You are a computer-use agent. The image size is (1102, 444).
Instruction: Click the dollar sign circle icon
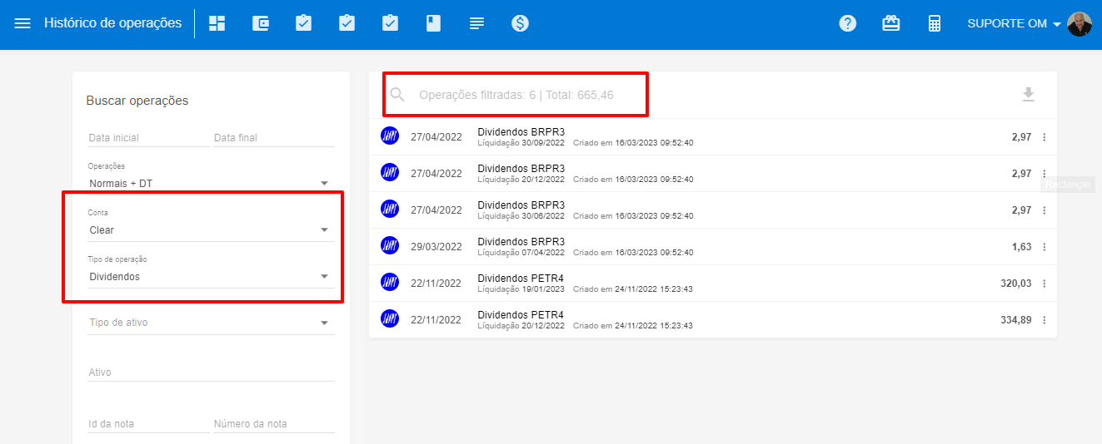pos(520,23)
